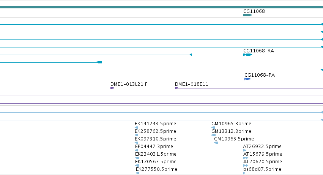Image resolution: width=323 pixels, height=175 pixels.
Task: Click the EK234031.5prime EST label
Action: tap(156, 154)
